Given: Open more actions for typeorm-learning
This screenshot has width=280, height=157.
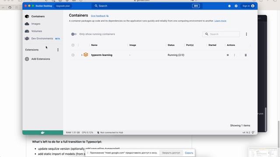Looking at the screenshot, I should [234, 55].
